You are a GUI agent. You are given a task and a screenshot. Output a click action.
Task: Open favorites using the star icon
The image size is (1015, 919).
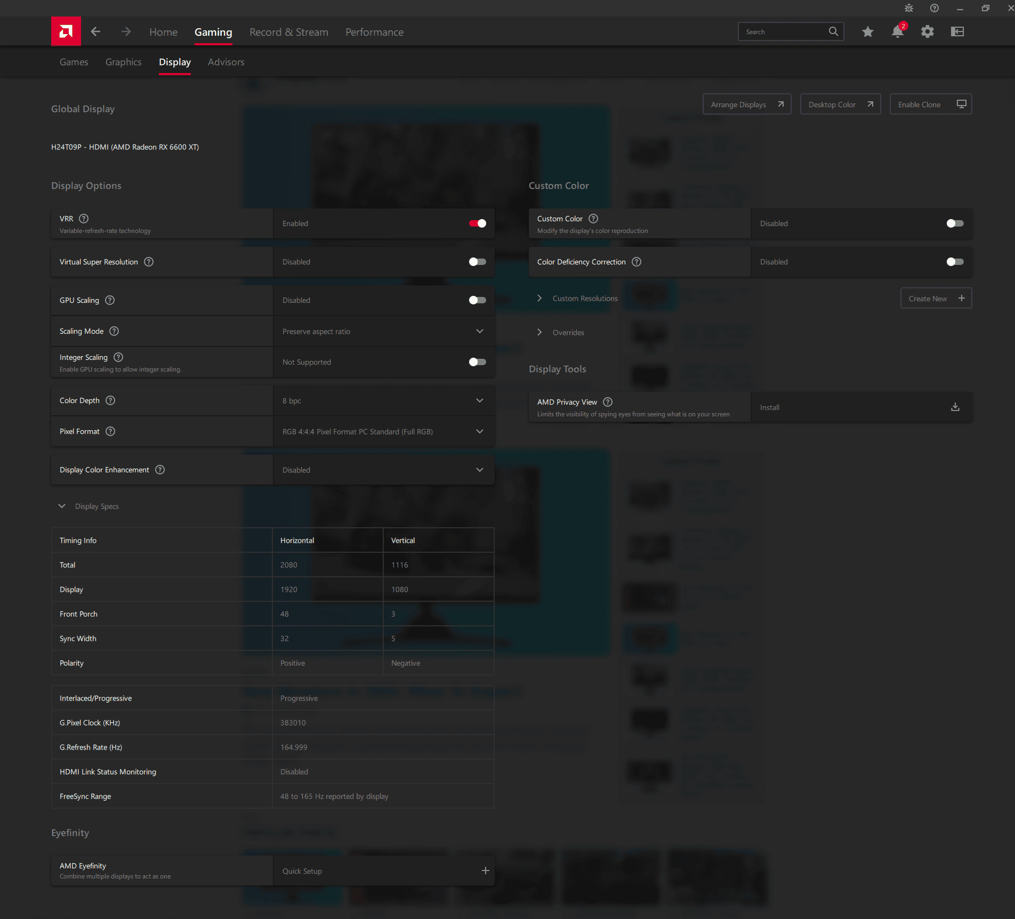tap(867, 32)
